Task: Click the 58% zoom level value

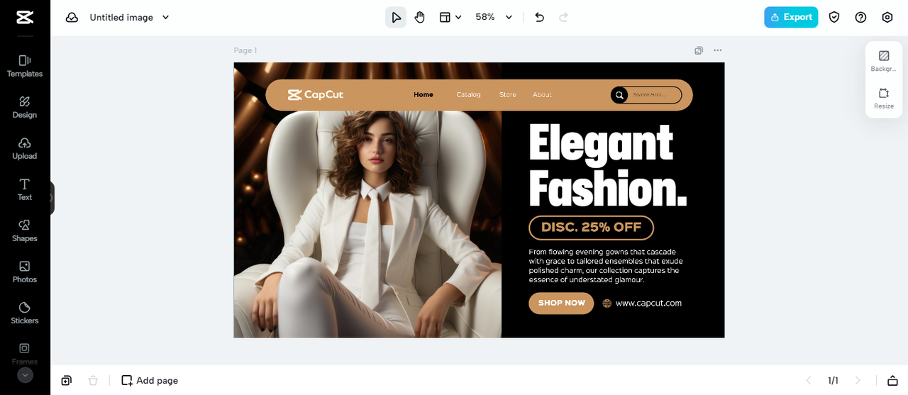Action: pyautogui.click(x=485, y=17)
